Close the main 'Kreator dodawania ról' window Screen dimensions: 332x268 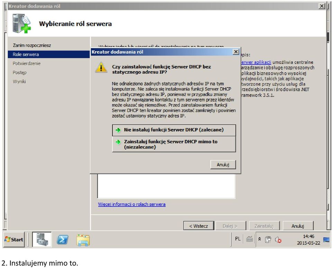pyautogui.click(x=322, y=6)
